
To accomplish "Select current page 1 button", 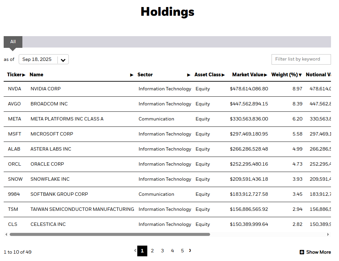I will (142, 251).
